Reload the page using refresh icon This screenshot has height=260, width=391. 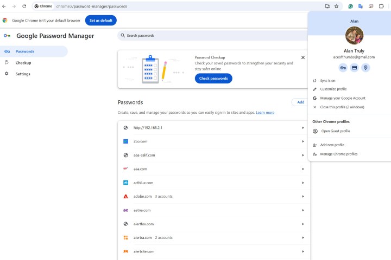(24, 6)
